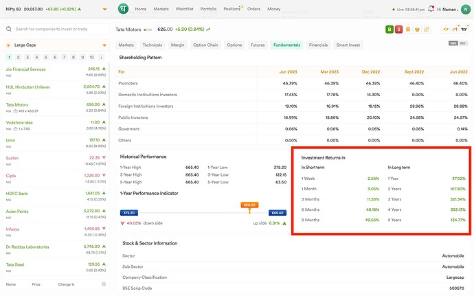Launch the TradingView chart icon
Viewport: 474px width, 296px height.
click(x=464, y=30)
